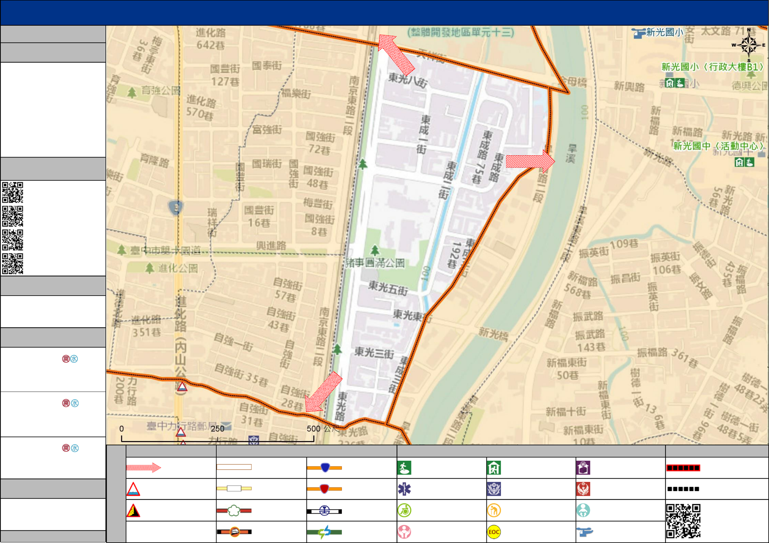The image size is (769, 543).
Task: Click the police badge icon in the legend
Action: click(x=494, y=489)
